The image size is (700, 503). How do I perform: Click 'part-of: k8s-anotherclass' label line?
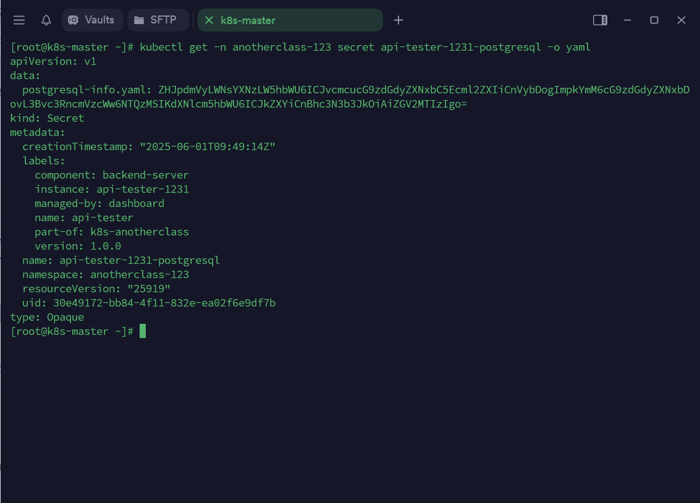(x=112, y=232)
